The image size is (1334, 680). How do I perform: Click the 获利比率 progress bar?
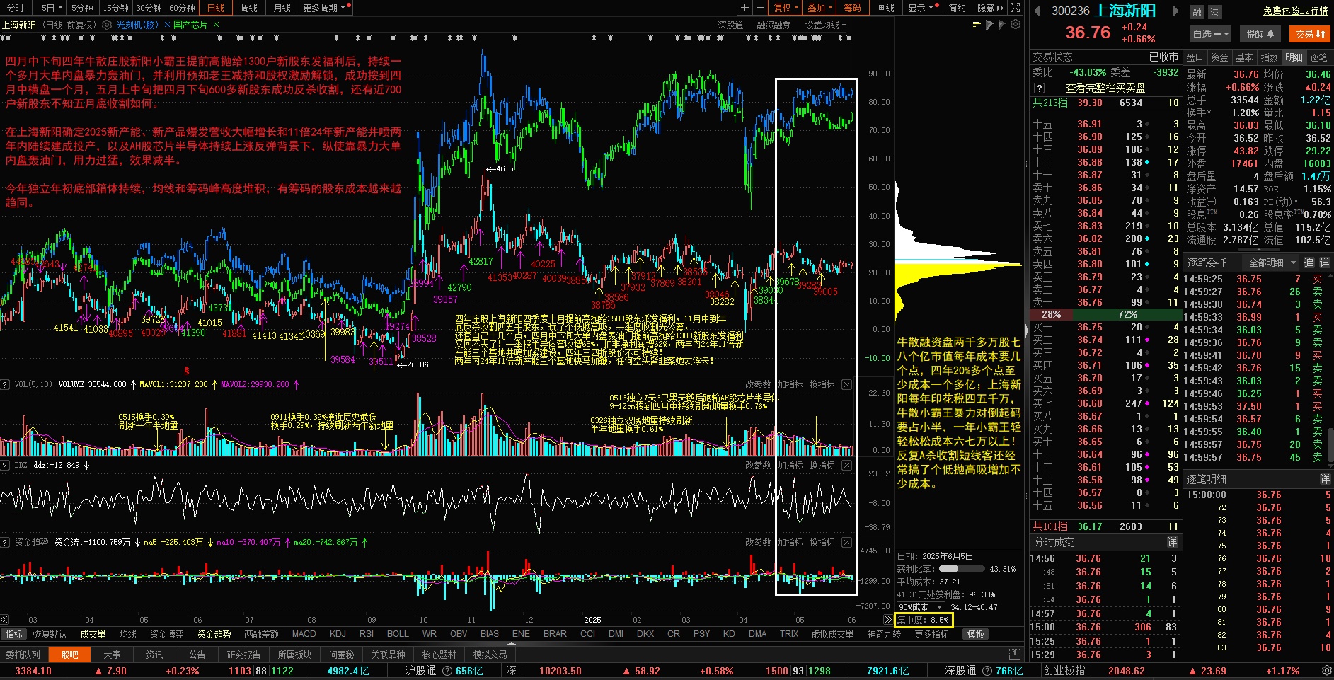click(962, 569)
